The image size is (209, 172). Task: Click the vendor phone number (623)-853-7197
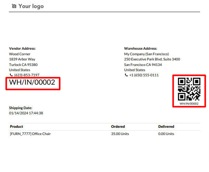tap(27, 75)
